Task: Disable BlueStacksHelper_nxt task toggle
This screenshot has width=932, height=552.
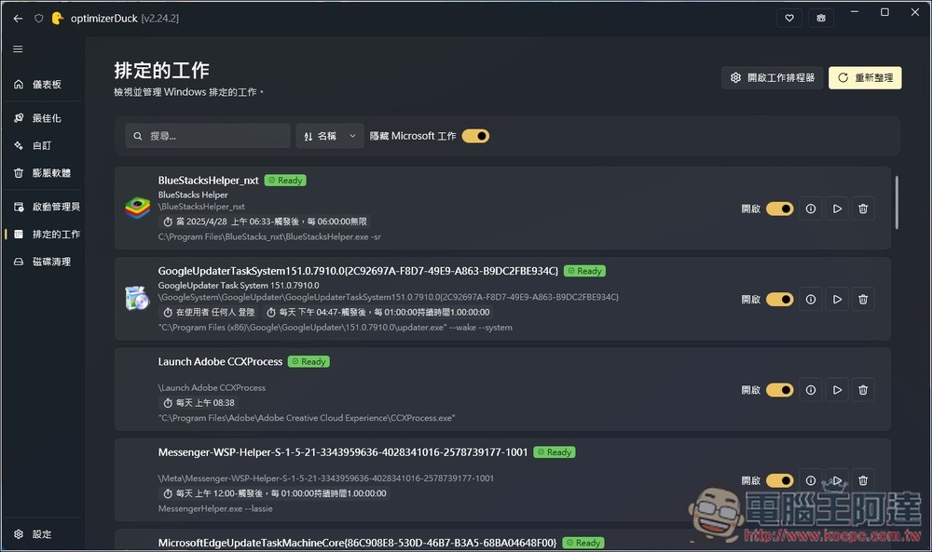Action: click(780, 209)
